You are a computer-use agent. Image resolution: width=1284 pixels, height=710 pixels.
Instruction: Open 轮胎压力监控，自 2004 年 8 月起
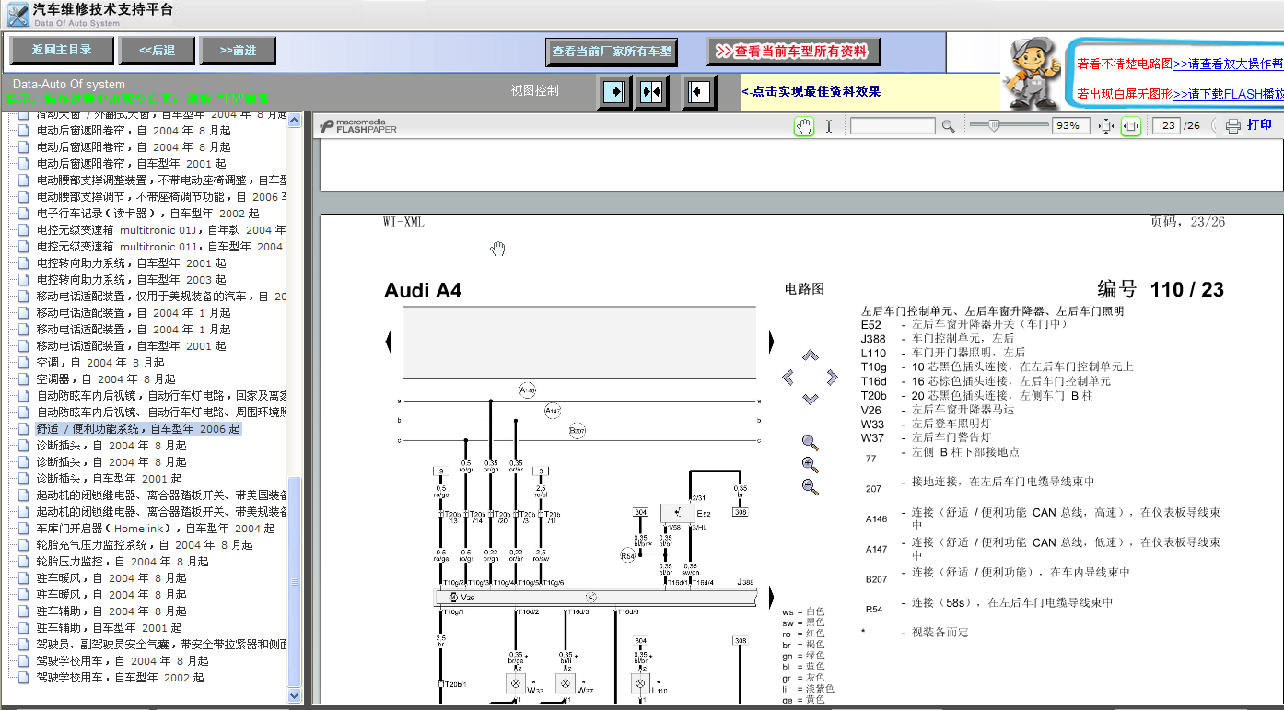(123, 562)
